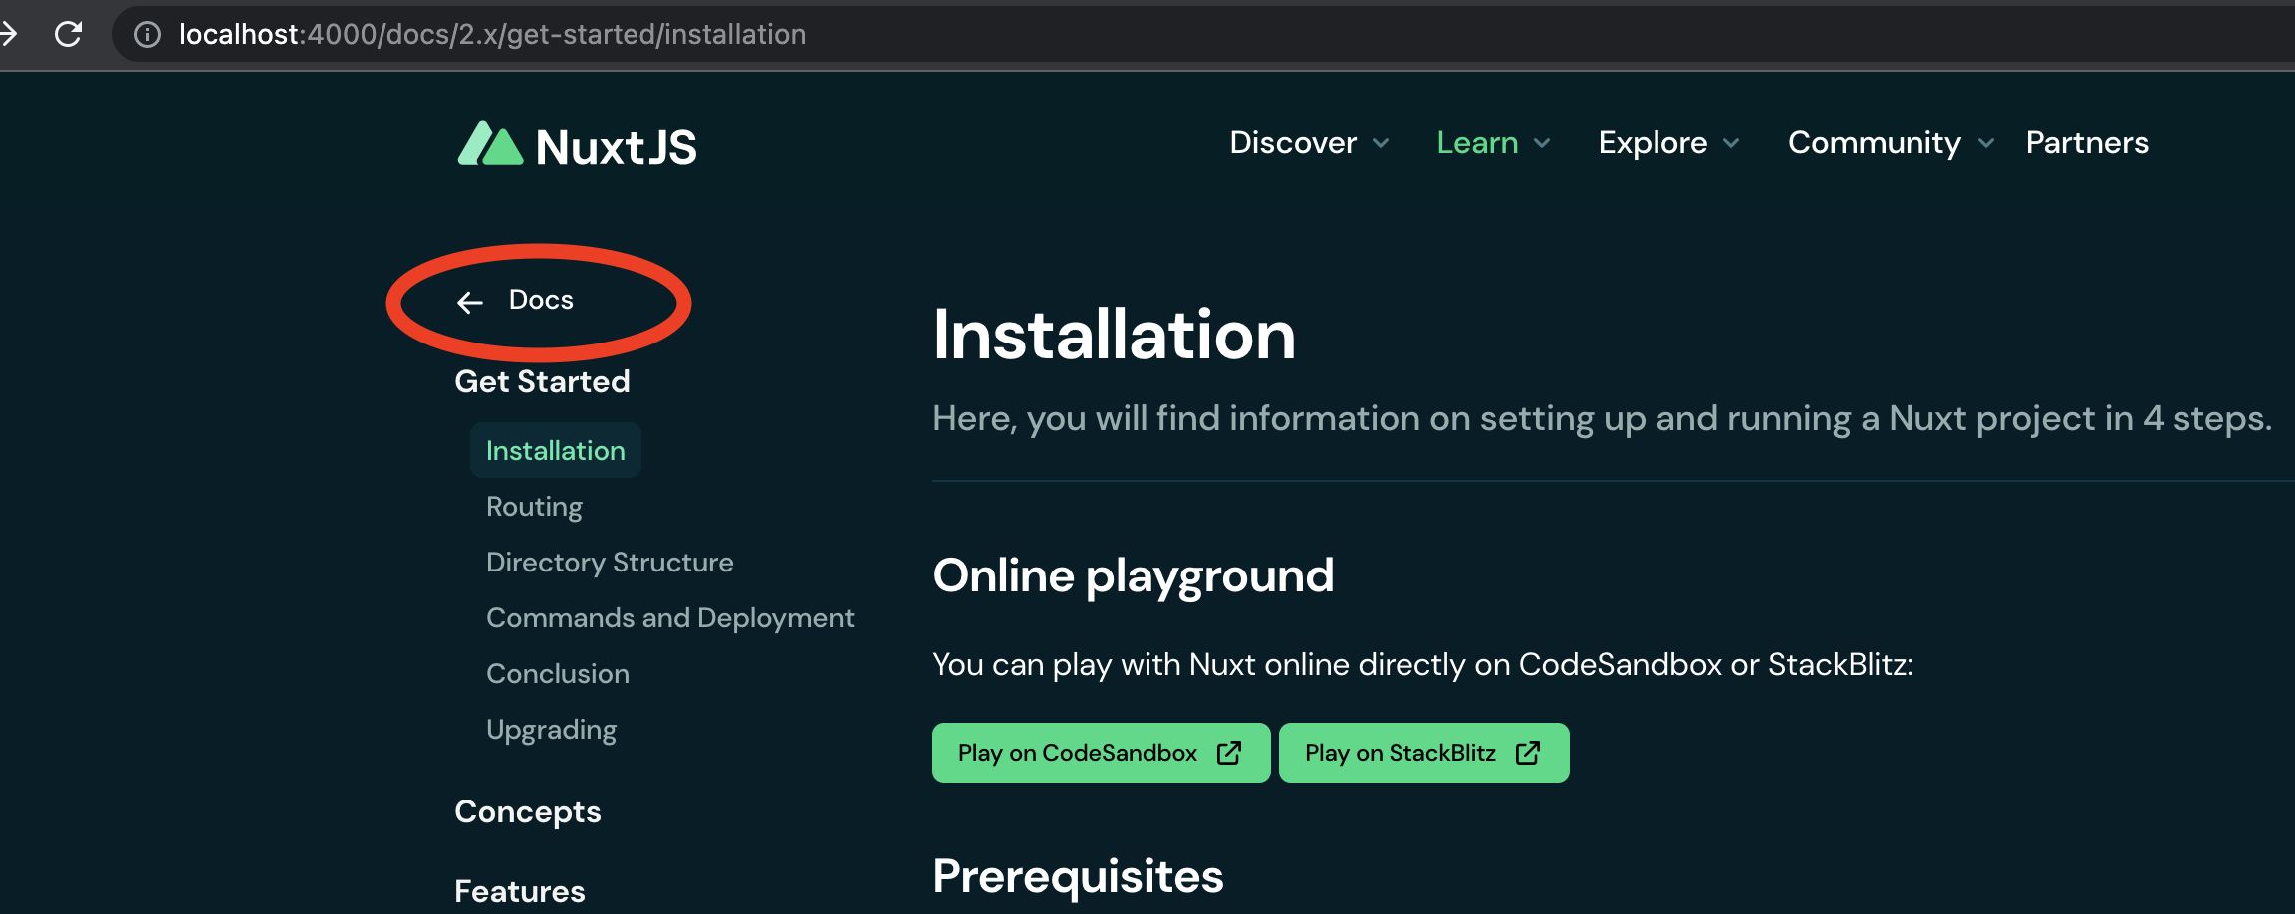Click the browser address bar URL
2295x914 pixels.
point(492,34)
